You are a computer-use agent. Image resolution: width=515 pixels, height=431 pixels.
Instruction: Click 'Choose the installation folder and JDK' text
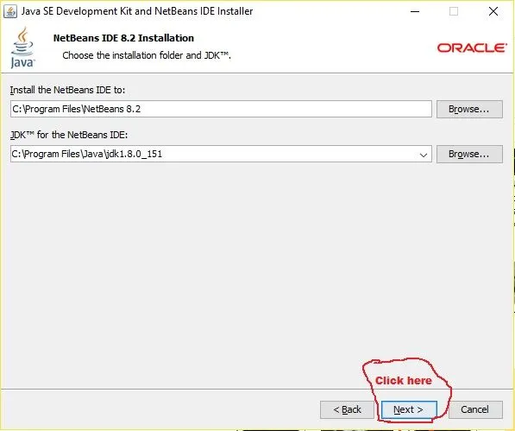click(147, 55)
